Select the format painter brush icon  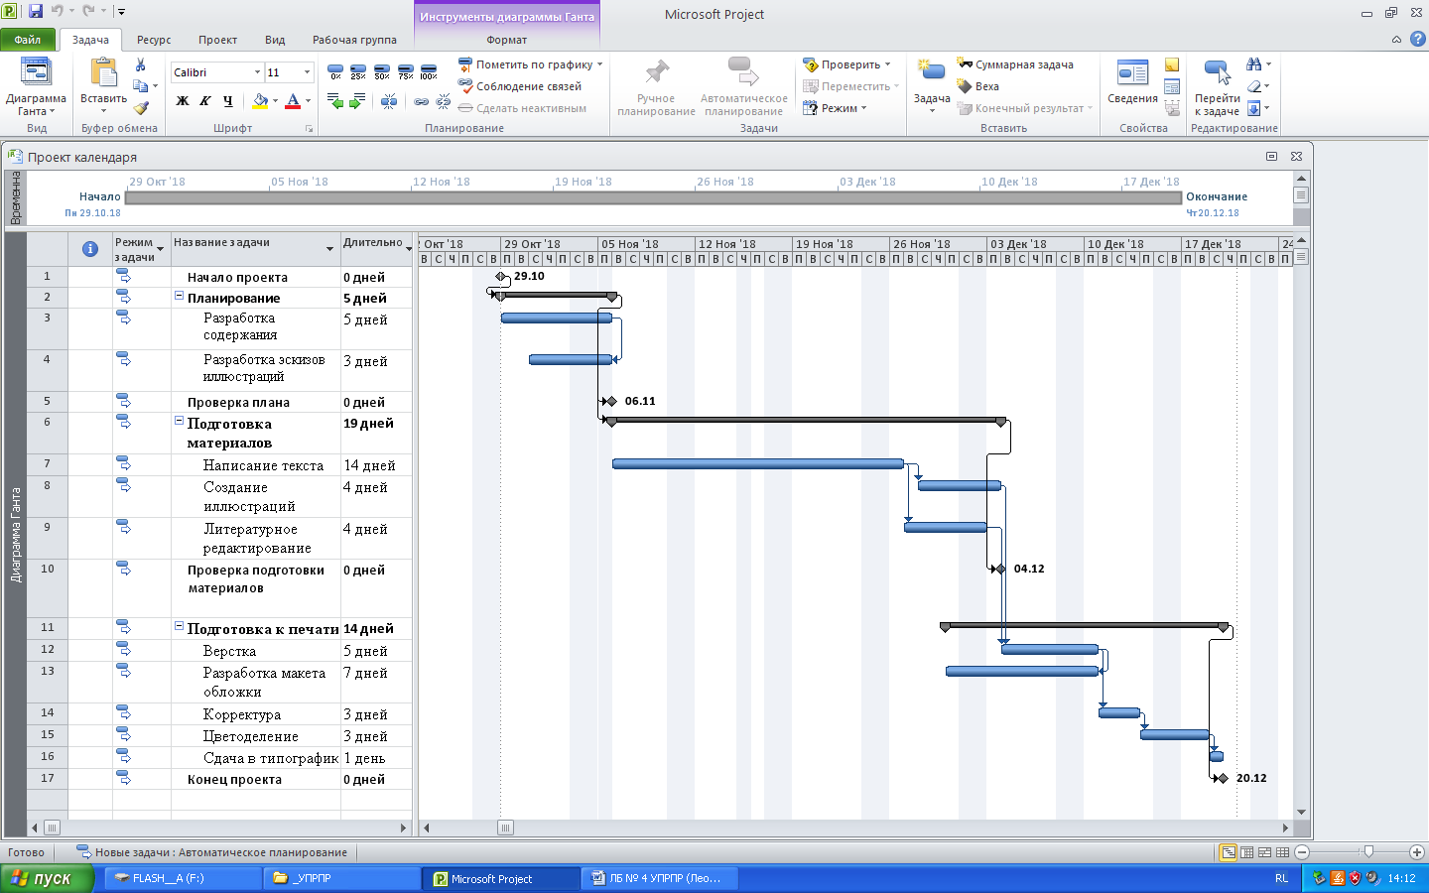[141, 108]
